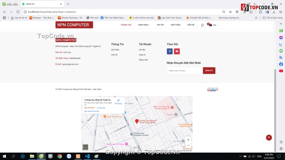This screenshot has height=160, width=285.
Task: Click Xem bản đồ lớn hơn link
Action: [x=91, y=111]
